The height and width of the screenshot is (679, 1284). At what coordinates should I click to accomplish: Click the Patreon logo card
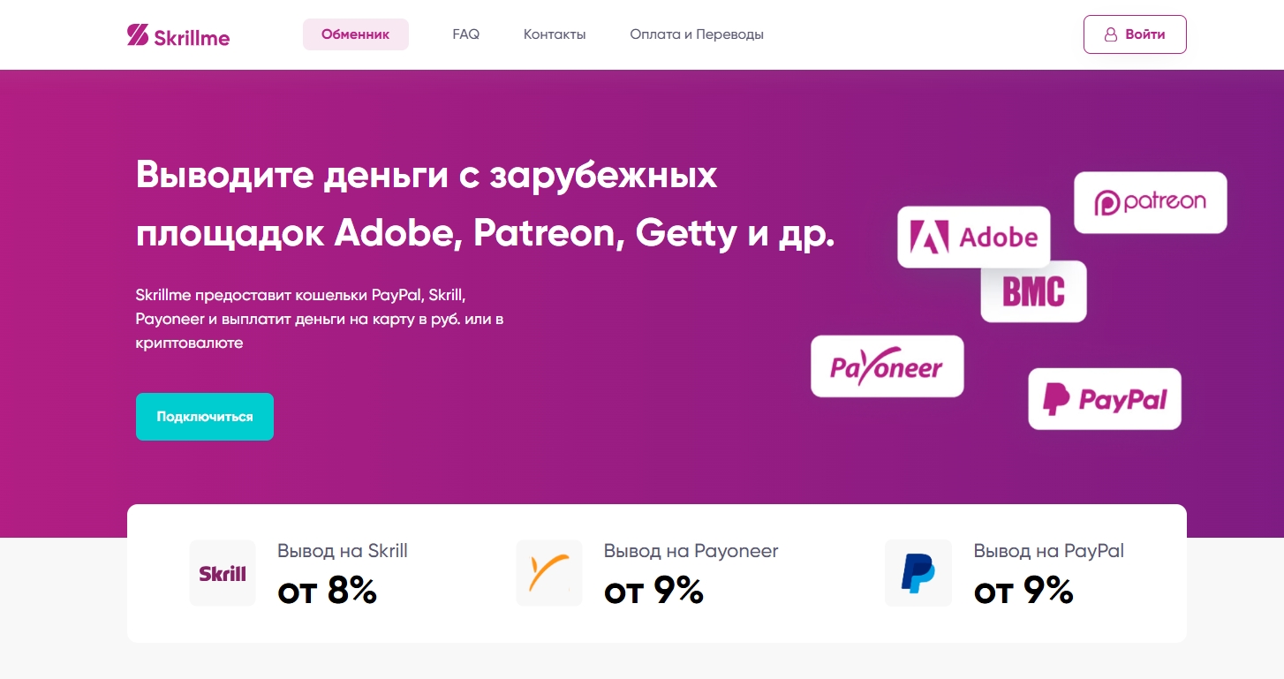1150,202
